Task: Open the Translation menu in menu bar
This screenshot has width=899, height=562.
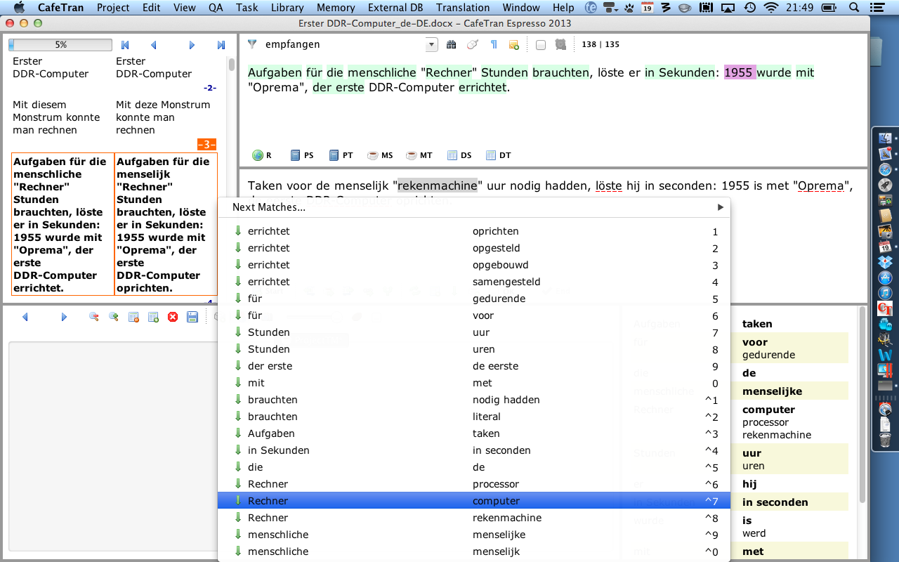Action: 462,8
